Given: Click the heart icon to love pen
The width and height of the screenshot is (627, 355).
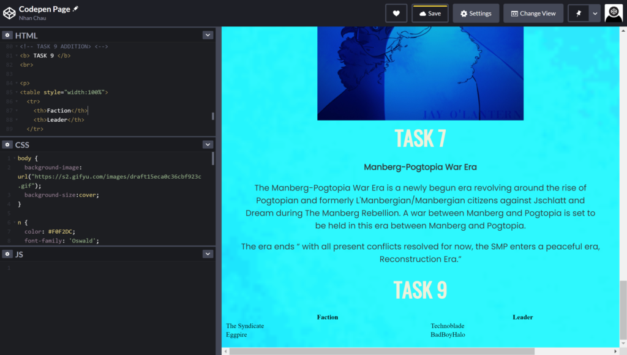Looking at the screenshot, I should click(x=396, y=13).
